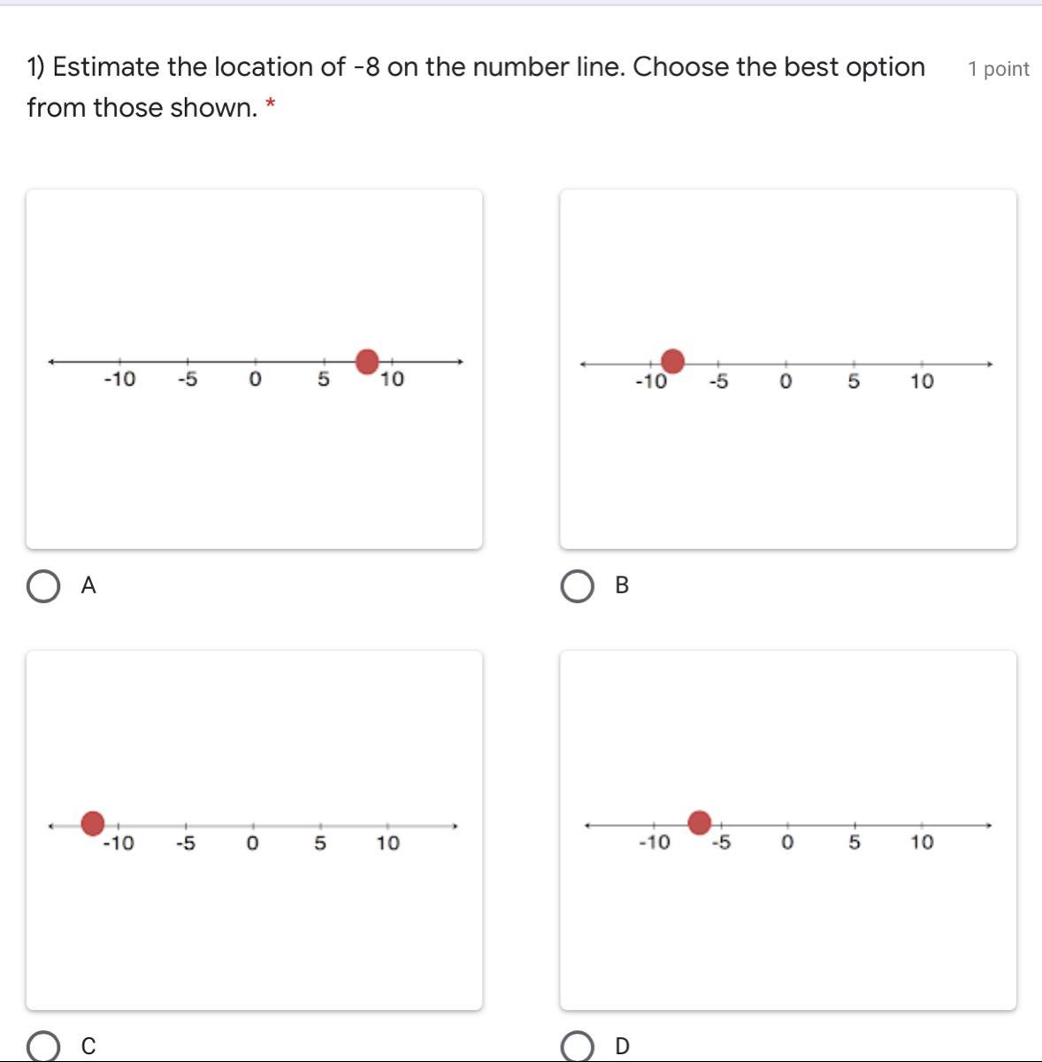Choose radio button for option C
Viewport: 1042px width, 1062px height.
click(44, 1047)
